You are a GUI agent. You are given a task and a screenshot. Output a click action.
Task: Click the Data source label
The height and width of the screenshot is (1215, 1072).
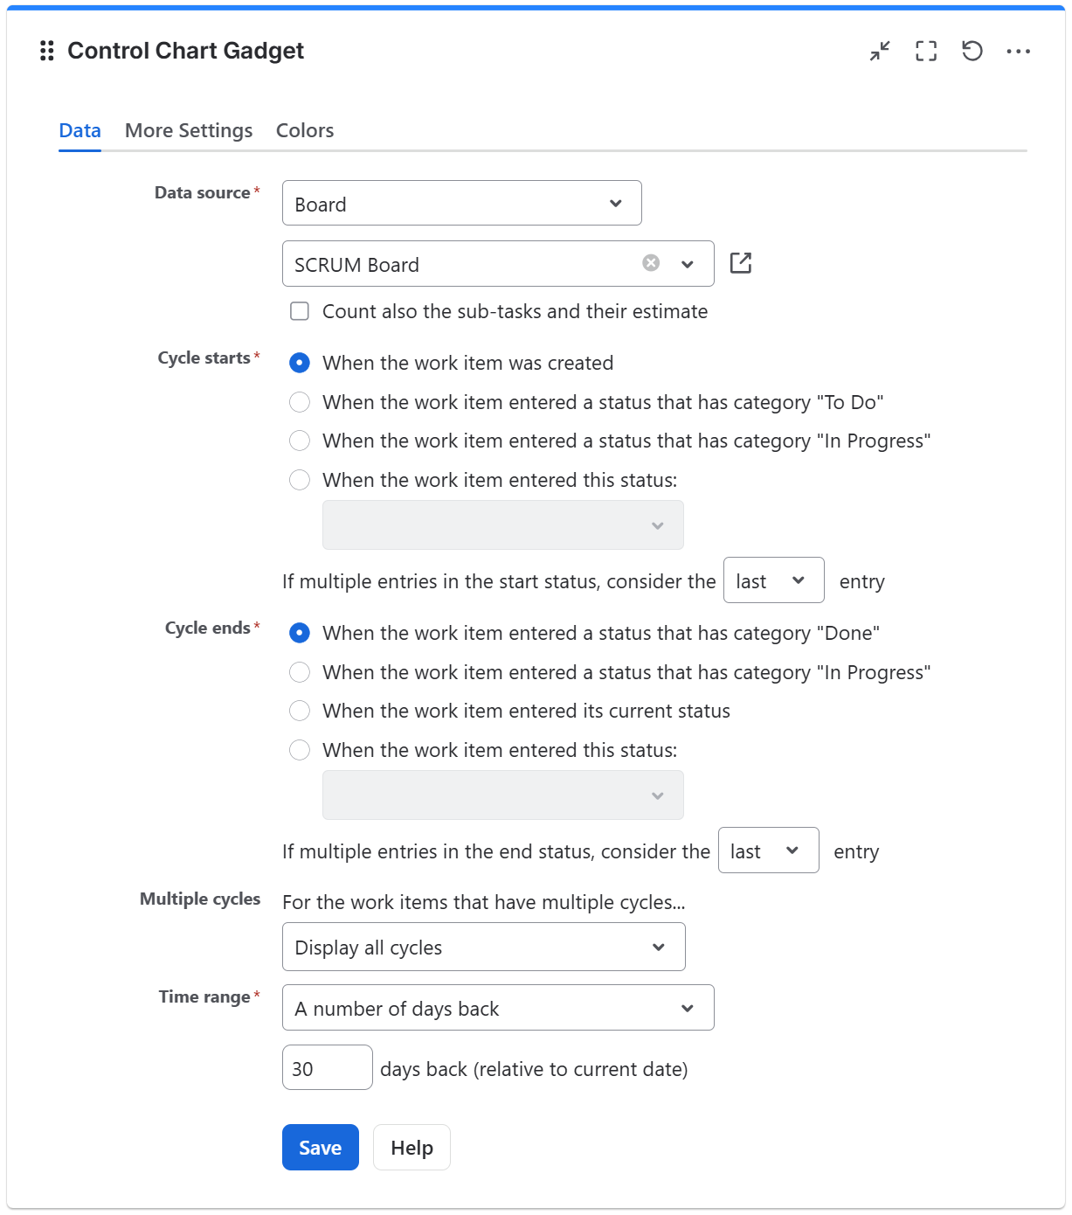pyautogui.click(x=203, y=192)
